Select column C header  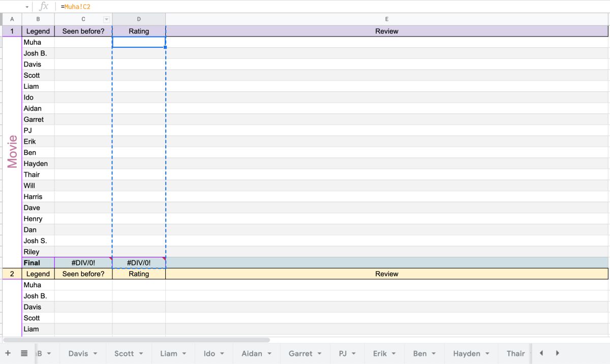click(83, 19)
